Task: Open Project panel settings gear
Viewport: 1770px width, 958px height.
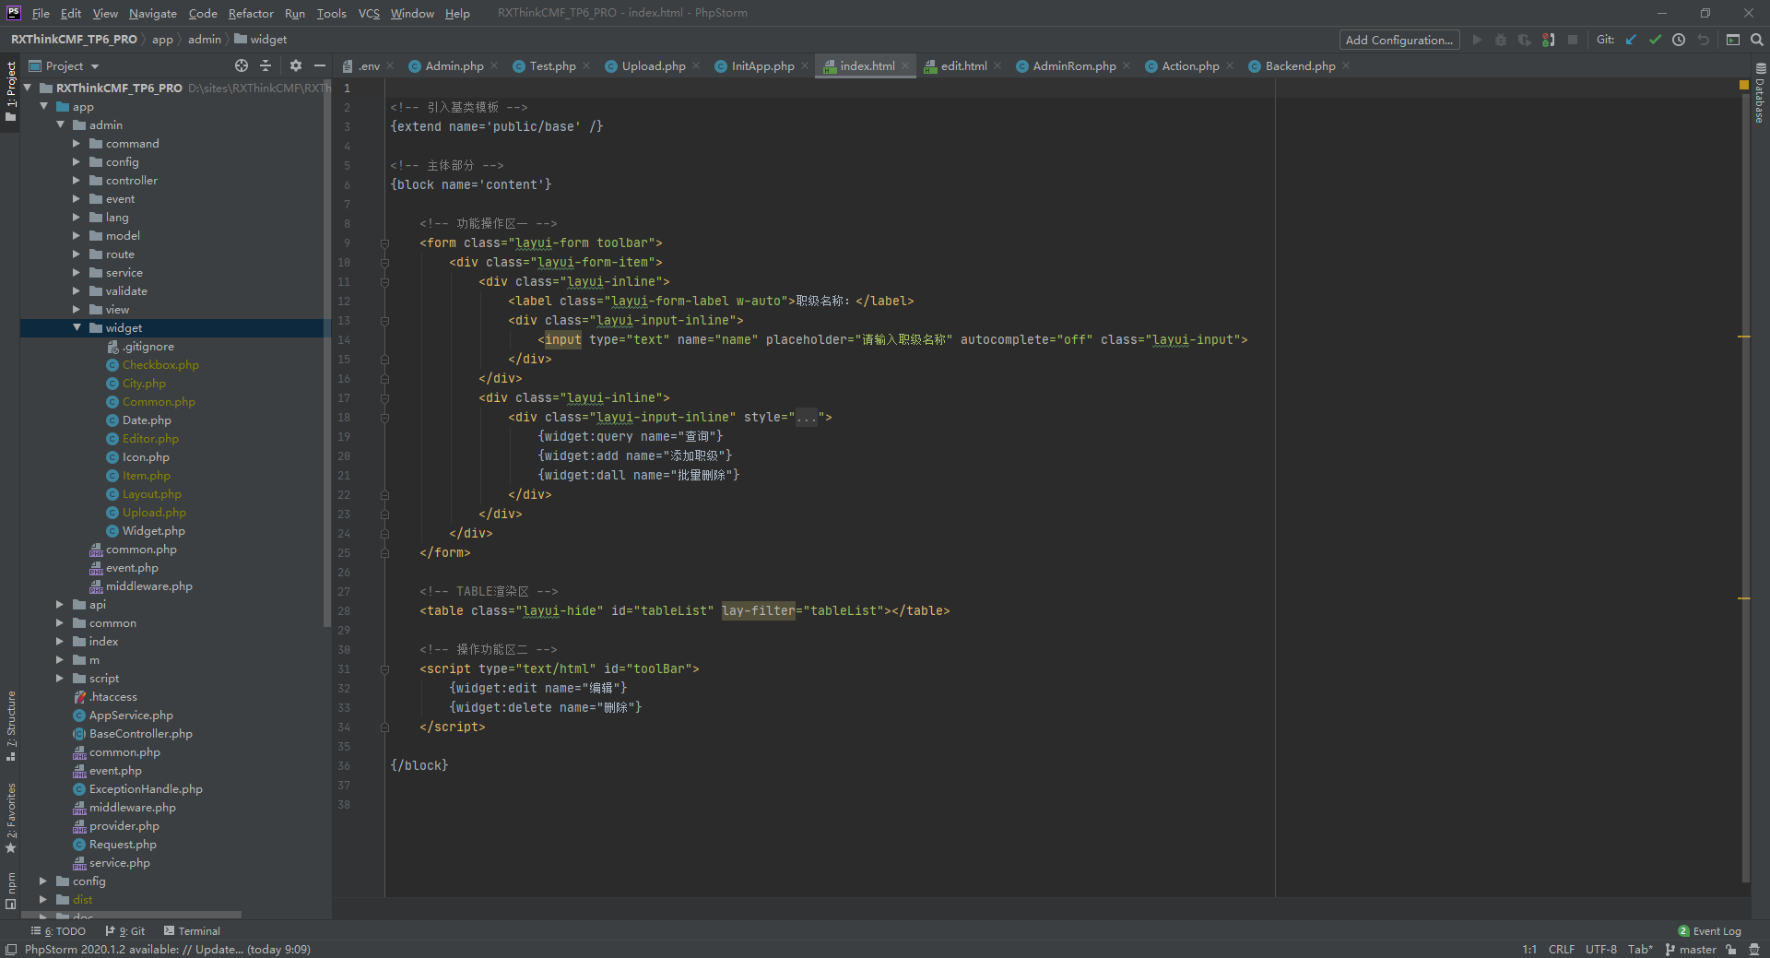Action: point(296,65)
